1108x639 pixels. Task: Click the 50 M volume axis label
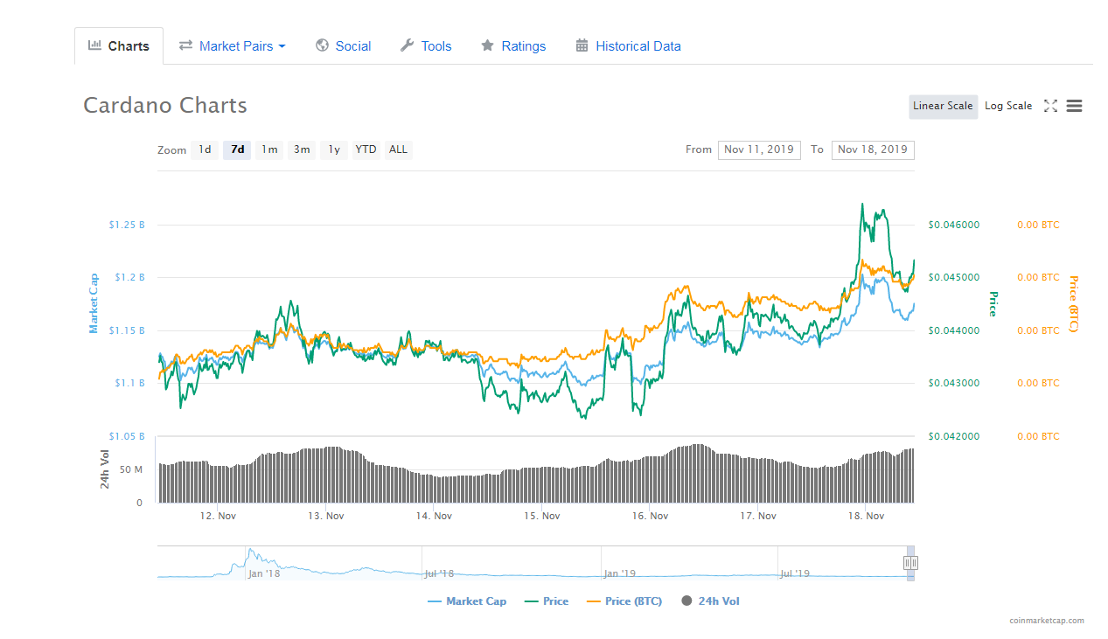tap(131, 470)
